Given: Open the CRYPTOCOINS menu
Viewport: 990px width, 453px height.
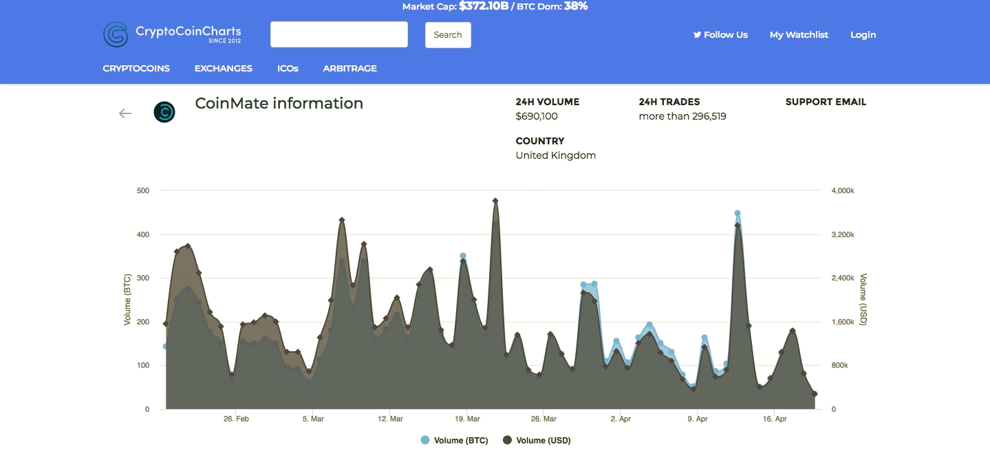Looking at the screenshot, I should click(136, 68).
